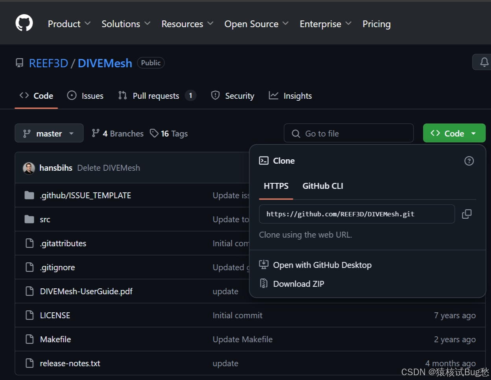
Task: Open the Delete DIVEMesh commit message
Action: tap(109, 168)
